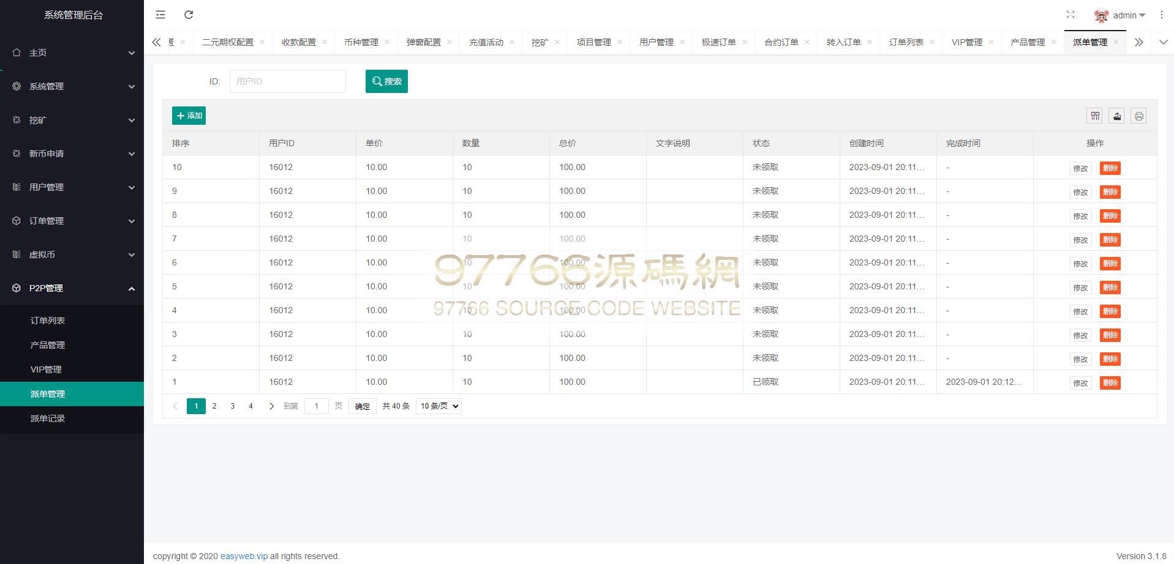Go to the next page arrow
This screenshot has height=564, width=1174.
(x=271, y=406)
